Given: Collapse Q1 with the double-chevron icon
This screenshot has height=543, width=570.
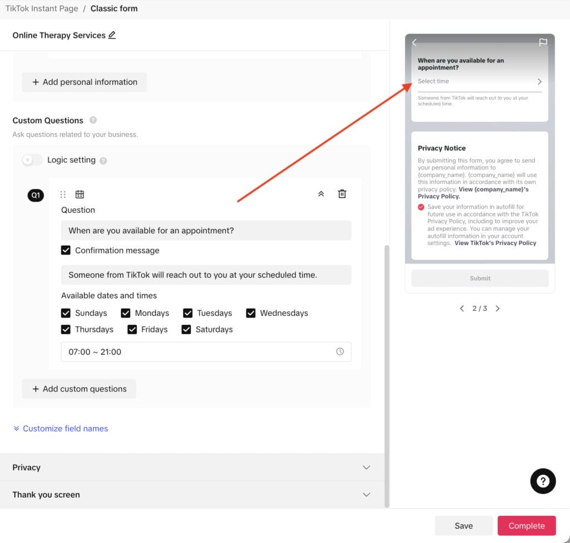Looking at the screenshot, I should 321,193.
